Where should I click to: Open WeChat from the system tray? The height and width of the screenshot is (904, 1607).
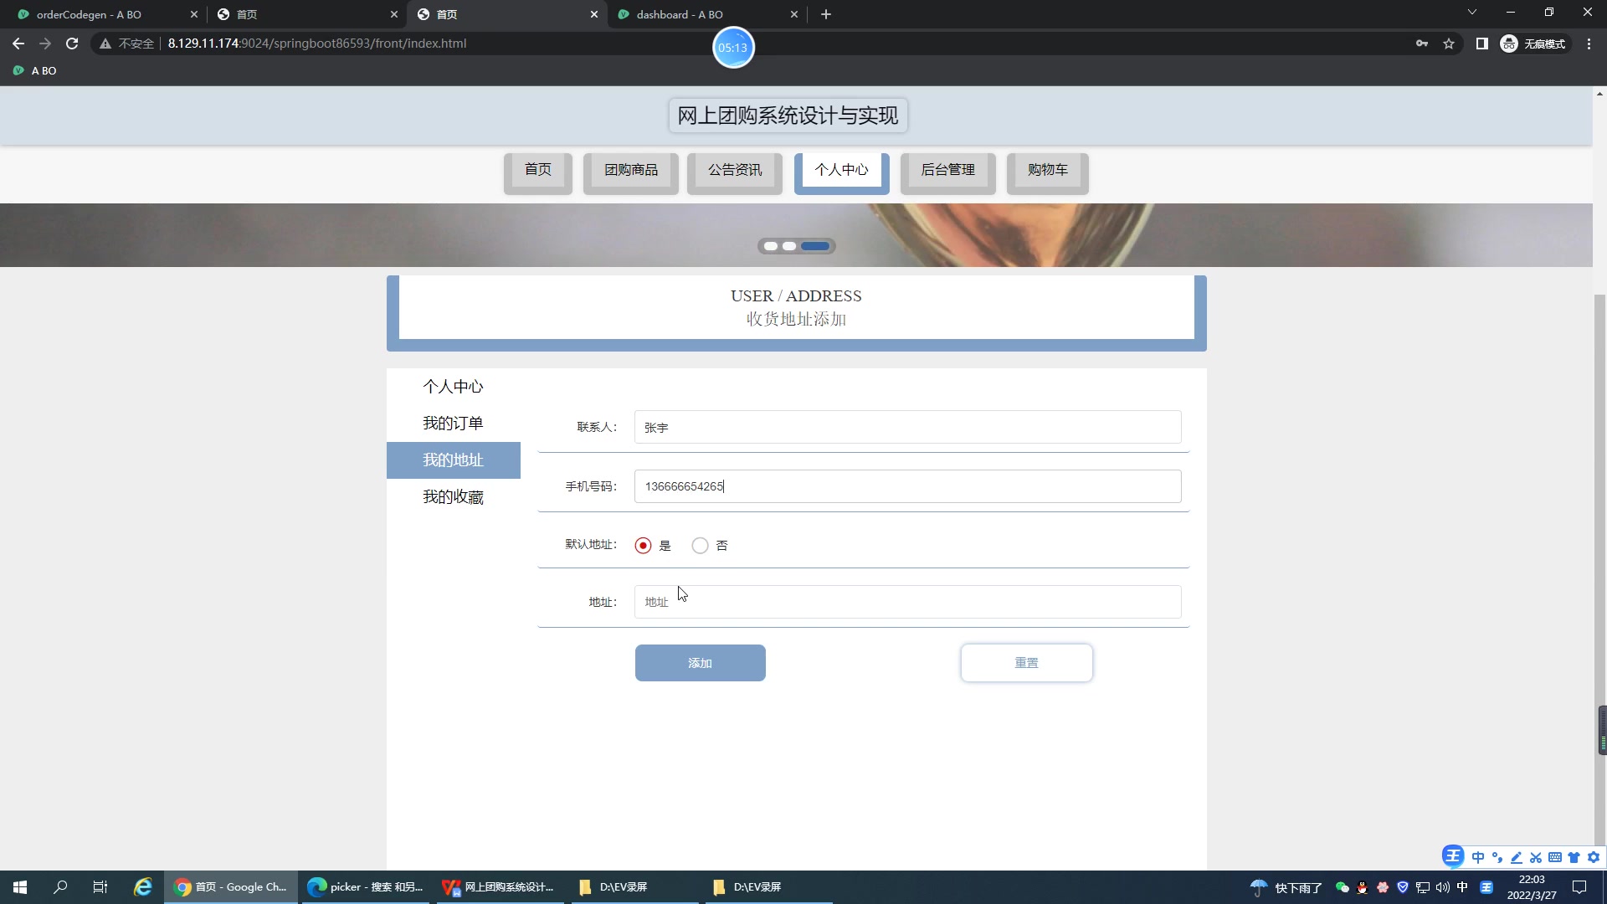point(1341,887)
